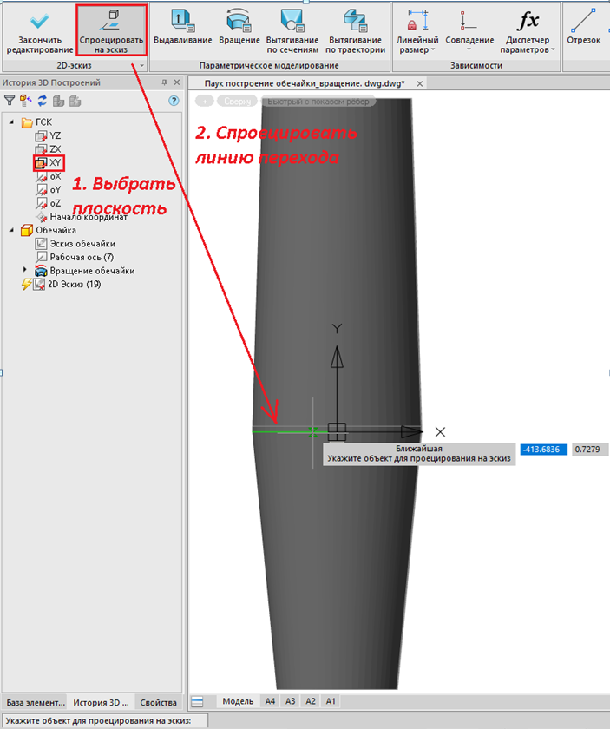The height and width of the screenshot is (729, 610).
Task: Collapse the ГСК tree node
Action: (12, 122)
